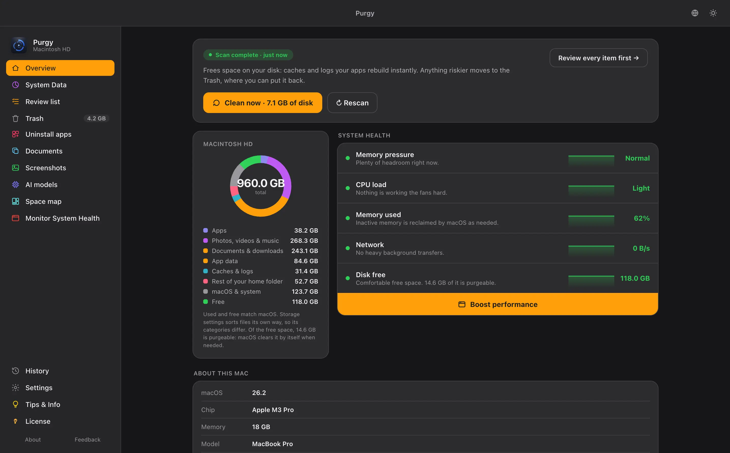
Task: Open the Trash section
Action: point(60,118)
